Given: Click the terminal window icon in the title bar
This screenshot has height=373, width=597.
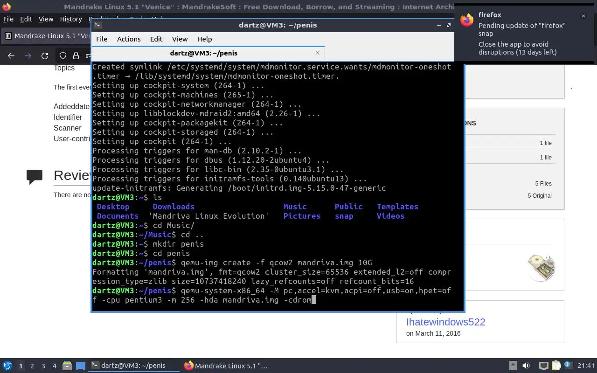Looking at the screenshot, I should [98, 25].
